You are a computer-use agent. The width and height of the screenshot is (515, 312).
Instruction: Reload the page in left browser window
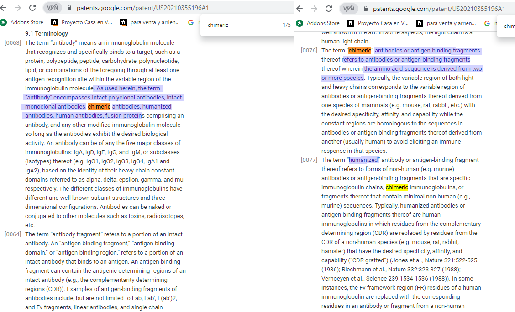pyautogui.click(x=32, y=8)
